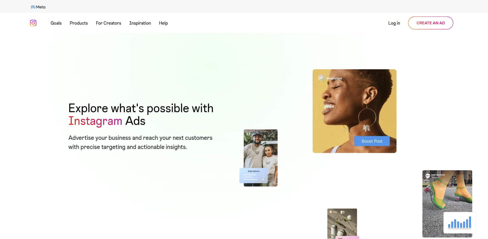Click the 'Instagram' word in headline
Image resolution: width=488 pixels, height=239 pixels.
[x=95, y=121]
